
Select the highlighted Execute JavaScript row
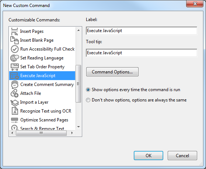tap(42, 76)
